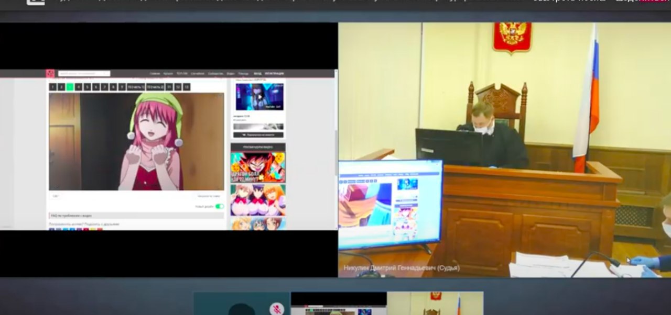Click the judge's camera feed panel
This screenshot has width=671, height=315.
pyautogui.click(x=504, y=150)
